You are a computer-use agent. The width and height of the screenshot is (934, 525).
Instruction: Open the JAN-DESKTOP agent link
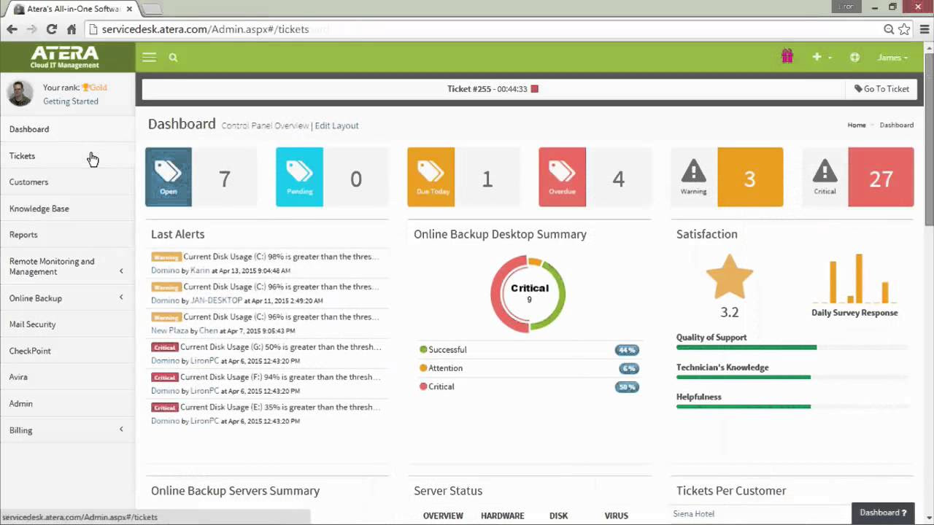[217, 300]
